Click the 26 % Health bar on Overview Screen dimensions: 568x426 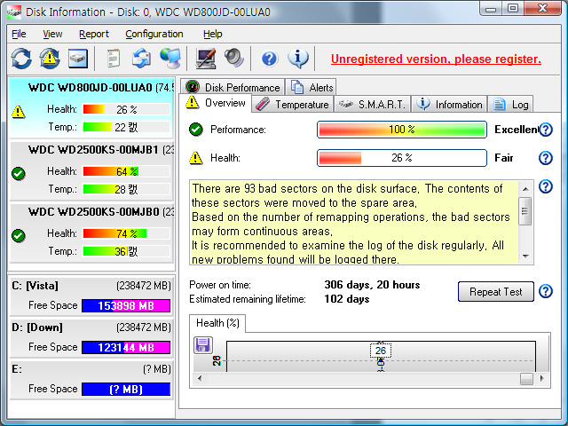point(402,158)
